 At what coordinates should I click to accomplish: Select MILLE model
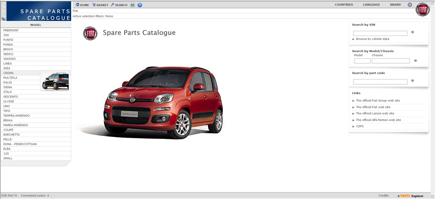coord(36,139)
